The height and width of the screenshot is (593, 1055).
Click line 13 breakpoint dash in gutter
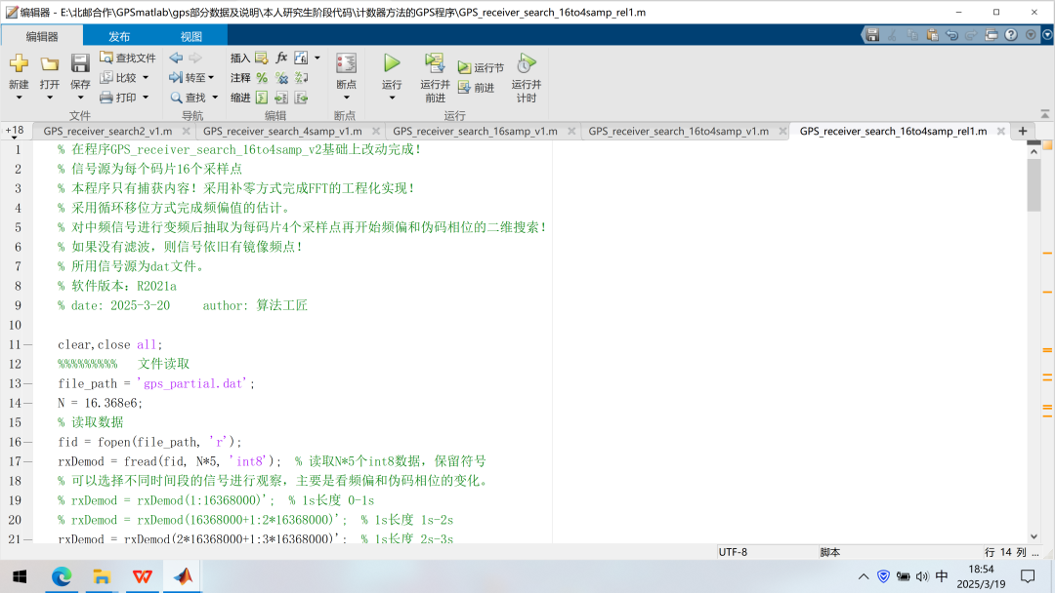(x=27, y=383)
